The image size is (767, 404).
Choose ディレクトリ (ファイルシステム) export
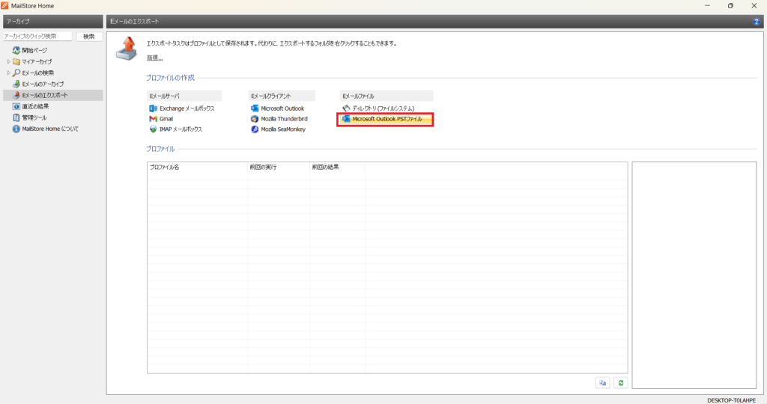pos(383,108)
